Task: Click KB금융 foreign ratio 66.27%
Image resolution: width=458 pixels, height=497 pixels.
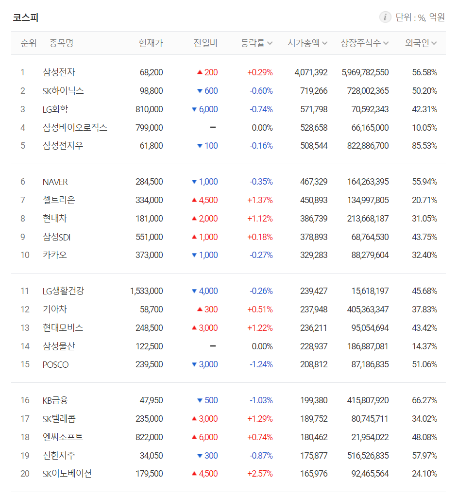Action: point(424,401)
